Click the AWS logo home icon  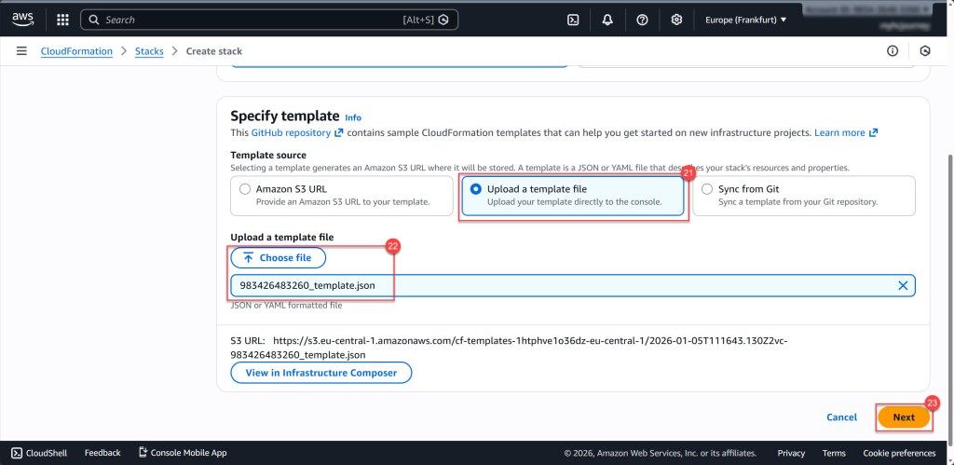pos(22,19)
